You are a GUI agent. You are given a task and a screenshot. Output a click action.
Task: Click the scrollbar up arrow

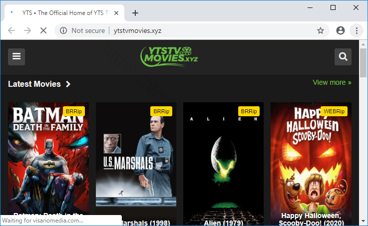pos(363,44)
